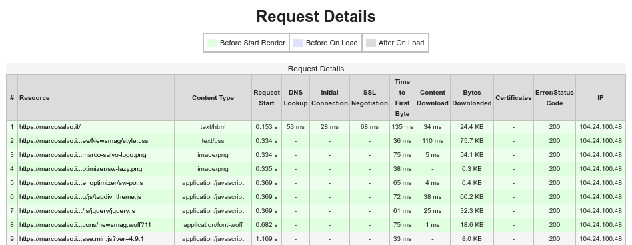Click the green Before Start Render swatch
632x245 pixels.
click(212, 43)
